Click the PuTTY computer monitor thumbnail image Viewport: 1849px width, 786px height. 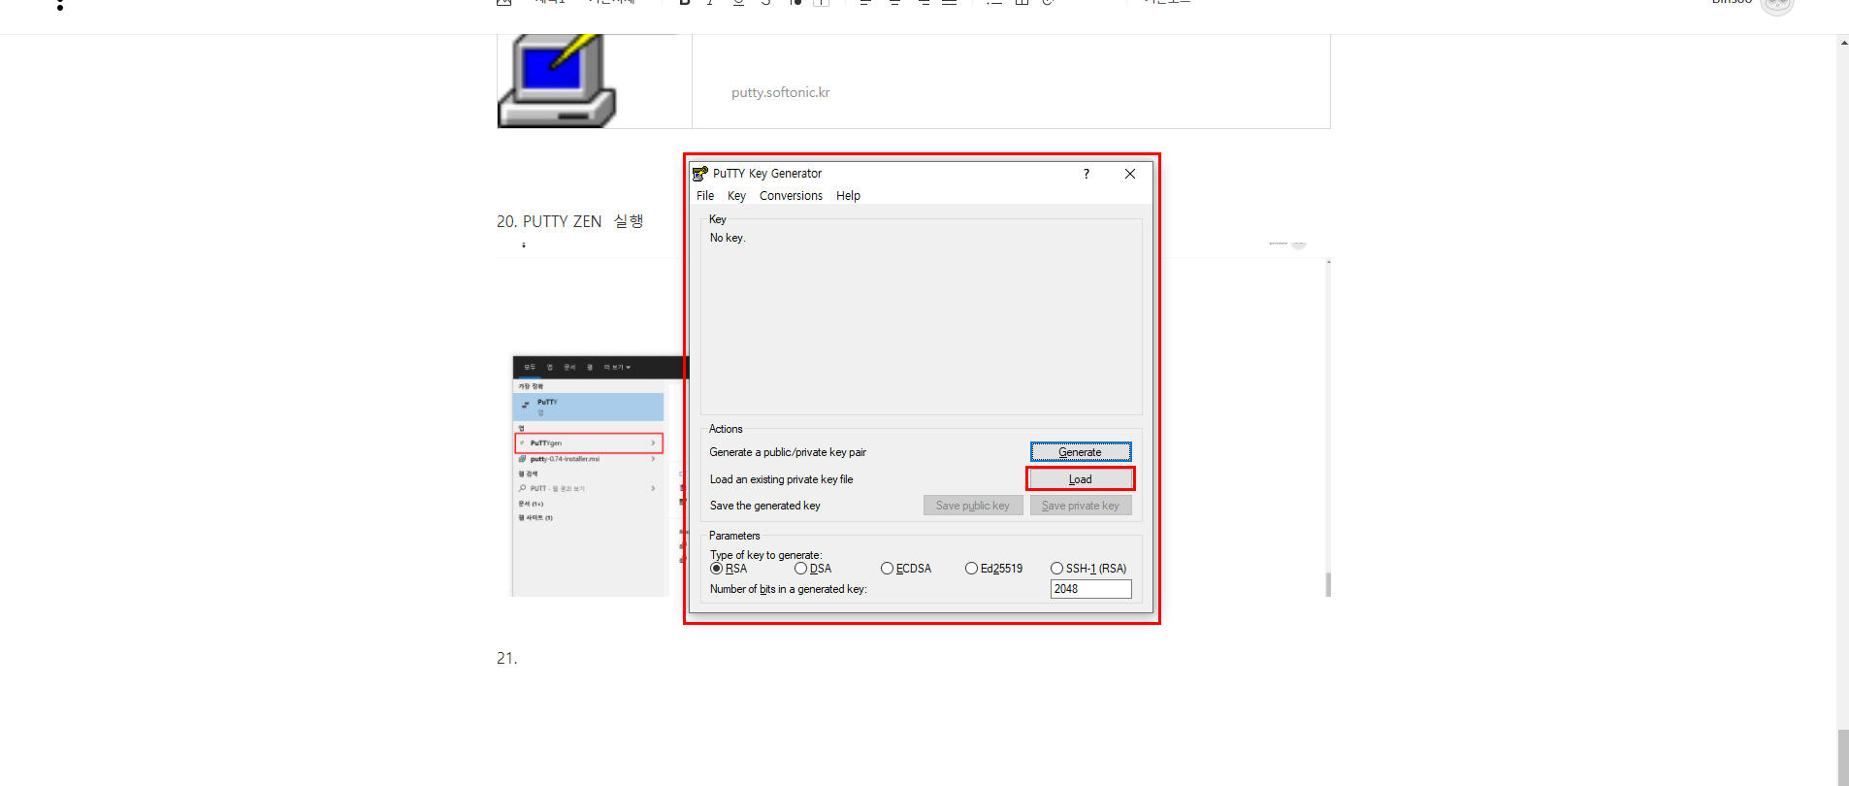coord(557,81)
